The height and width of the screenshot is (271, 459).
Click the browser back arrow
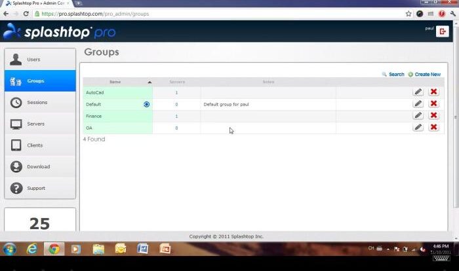point(6,14)
